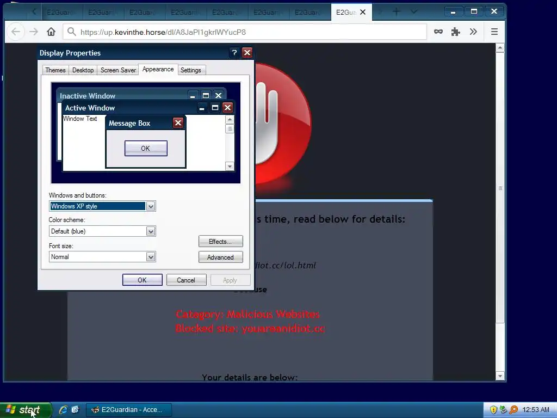The height and width of the screenshot is (418, 557).
Task: Click the browser forward arrow
Action: [x=34, y=32]
